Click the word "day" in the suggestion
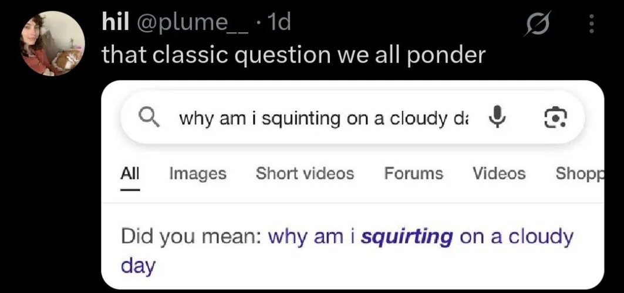 tap(138, 265)
